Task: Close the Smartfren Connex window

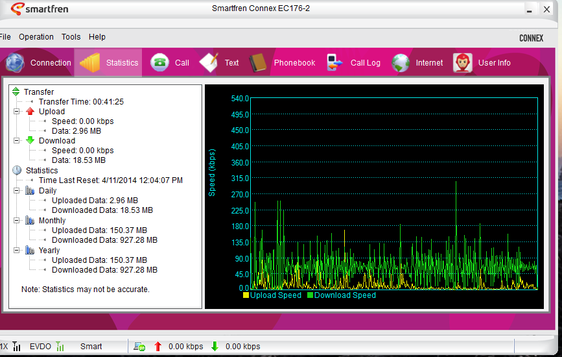Action: point(546,9)
